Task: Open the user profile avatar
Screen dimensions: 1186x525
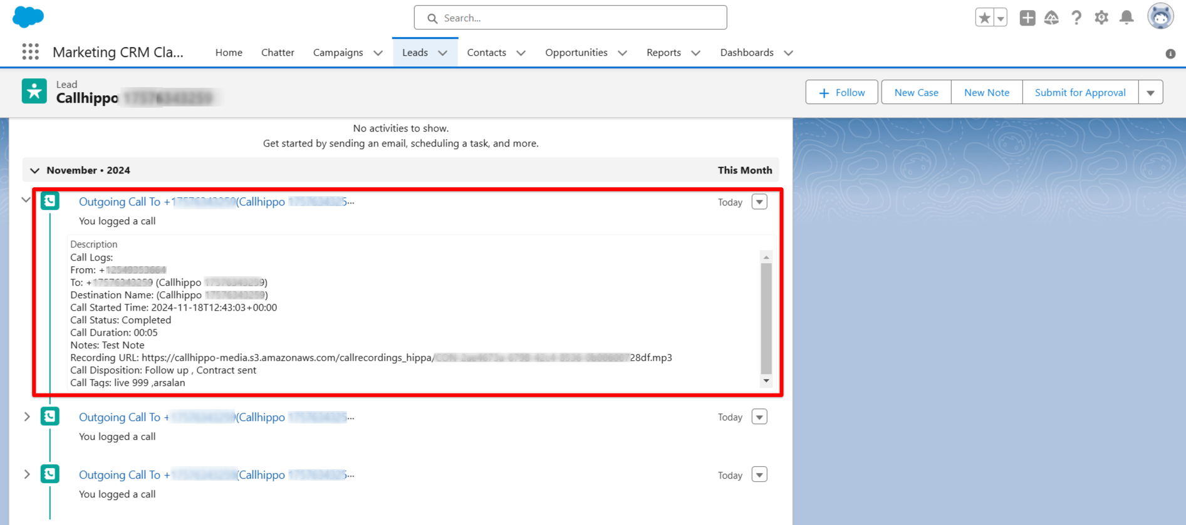Action: pos(1160,16)
